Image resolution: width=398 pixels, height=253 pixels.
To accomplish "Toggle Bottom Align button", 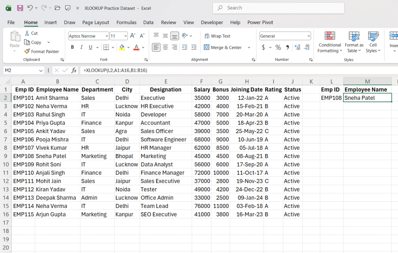I will click(175, 36).
